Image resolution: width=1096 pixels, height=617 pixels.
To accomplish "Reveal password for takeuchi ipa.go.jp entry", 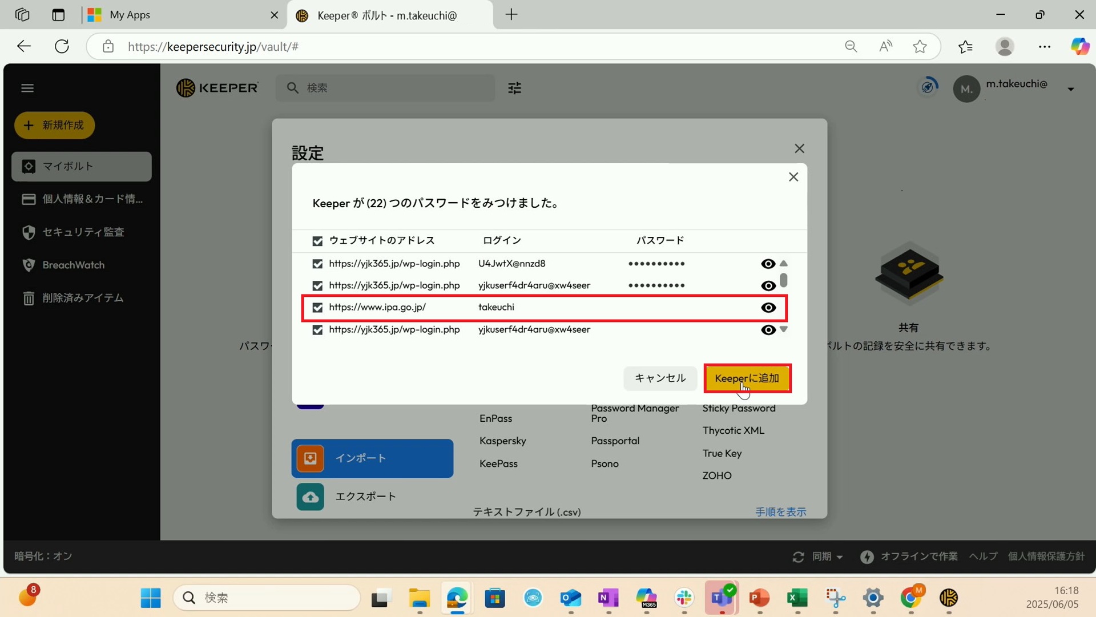I will pos(768,308).
